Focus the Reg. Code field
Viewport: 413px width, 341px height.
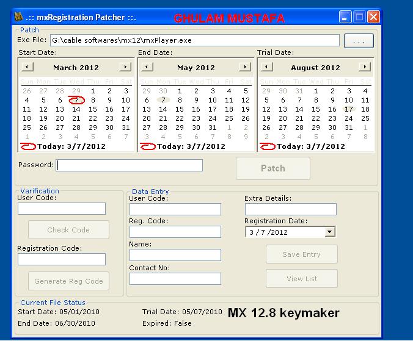(x=175, y=232)
